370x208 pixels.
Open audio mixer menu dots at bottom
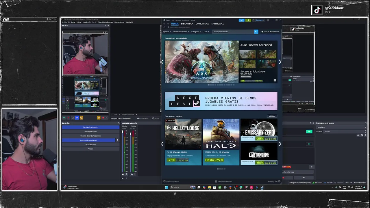127,179
